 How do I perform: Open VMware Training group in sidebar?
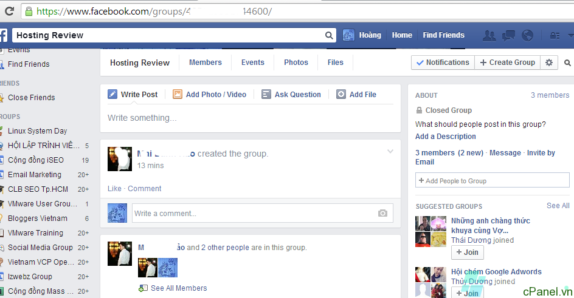pyautogui.click(x=35, y=233)
